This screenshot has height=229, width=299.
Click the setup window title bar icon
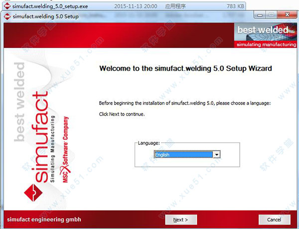[6, 16]
